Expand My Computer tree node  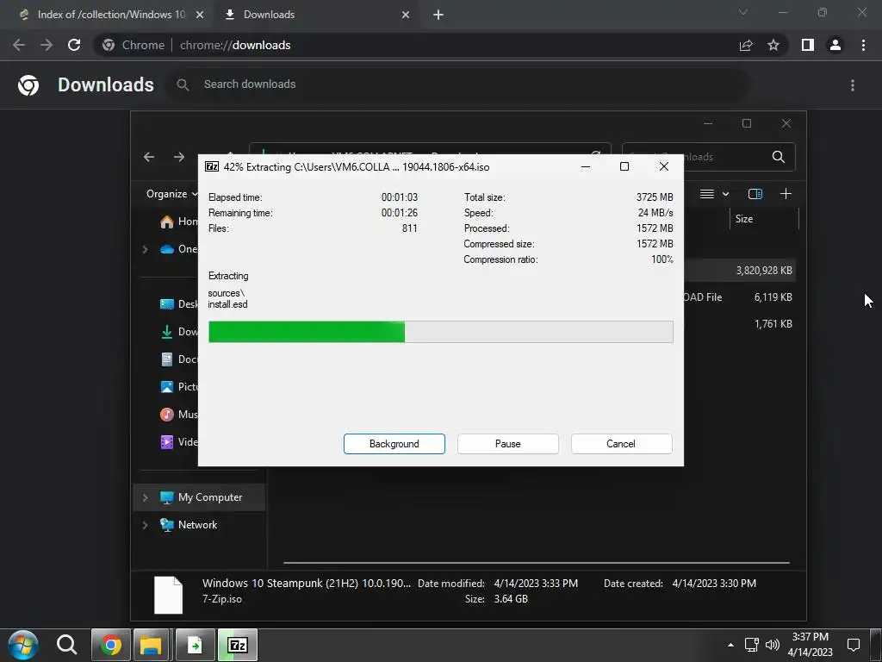pyautogui.click(x=145, y=497)
